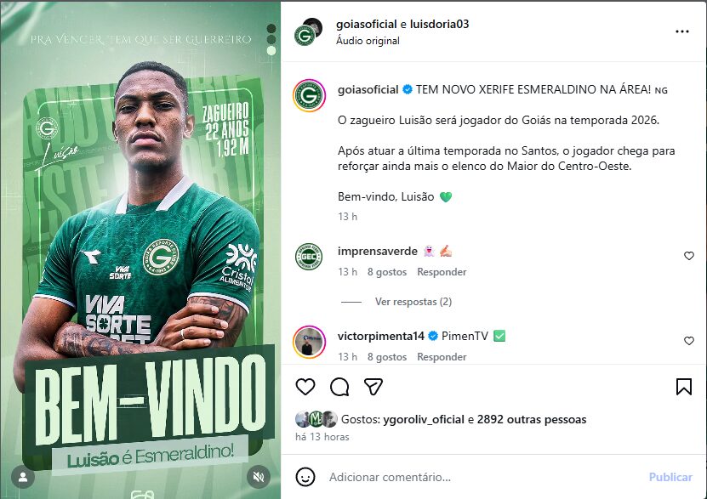Like victorpimenta14's comment

[x=689, y=341]
